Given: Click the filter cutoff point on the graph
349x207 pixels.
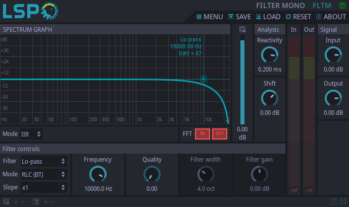Looking at the screenshot, I should coord(204,79).
